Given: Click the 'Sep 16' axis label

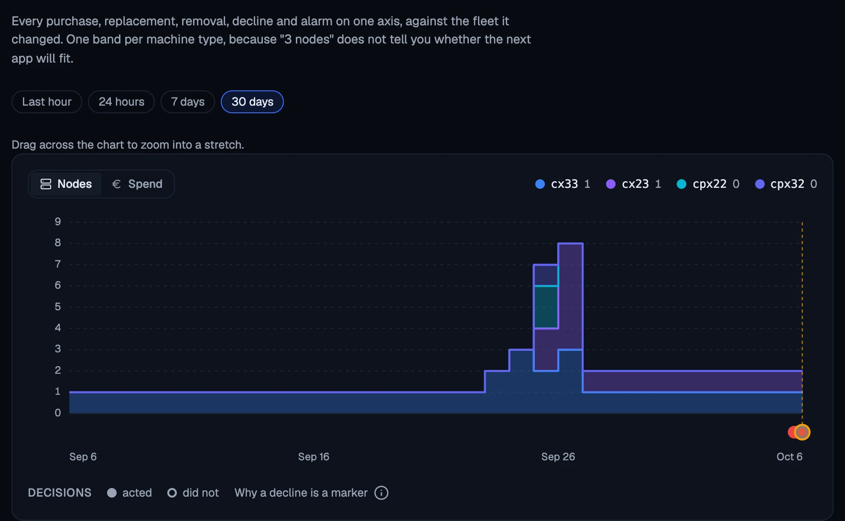Looking at the screenshot, I should [314, 456].
